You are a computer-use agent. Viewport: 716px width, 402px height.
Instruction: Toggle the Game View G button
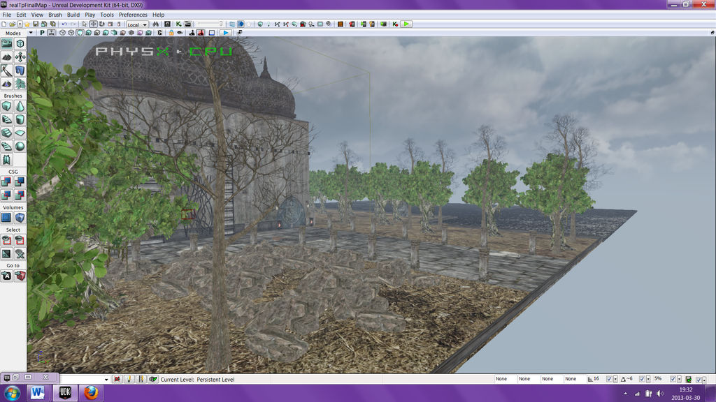click(160, 33)
